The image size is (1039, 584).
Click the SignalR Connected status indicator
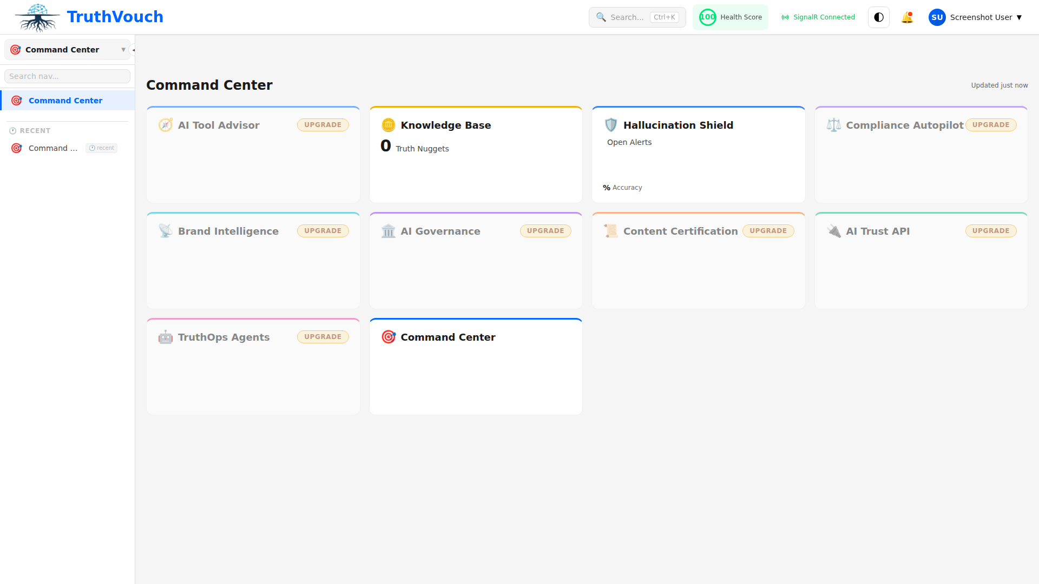pos(818,17)
